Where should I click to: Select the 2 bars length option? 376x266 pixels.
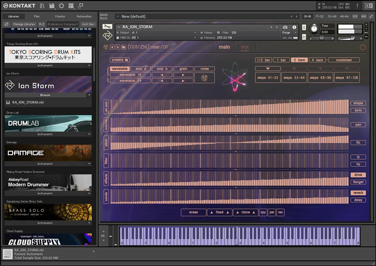pyautogui.click(x=298, y=60)
